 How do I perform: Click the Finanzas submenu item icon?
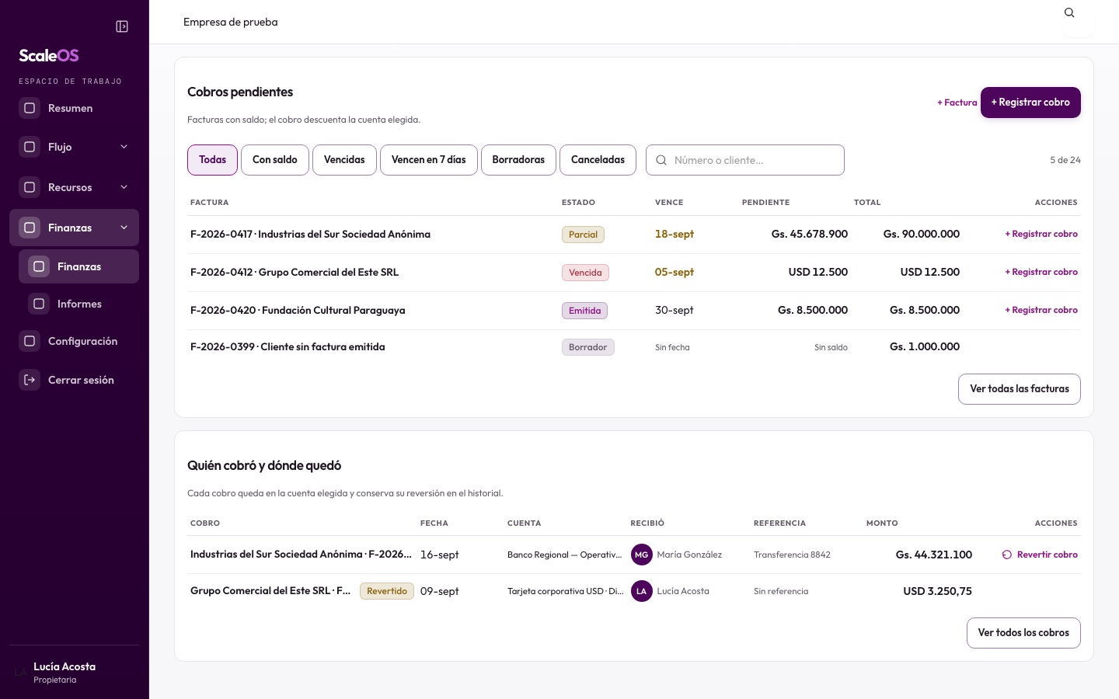click(39, 266)
